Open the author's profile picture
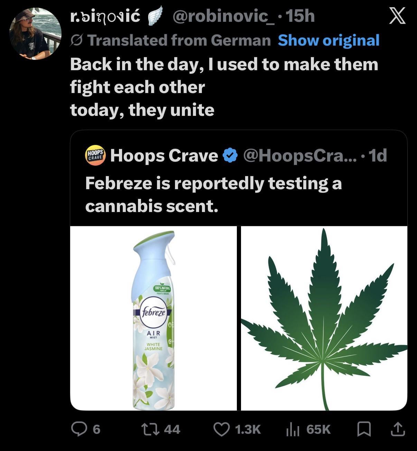The height and width of the screenshot is (451, 417). point(35,34)
